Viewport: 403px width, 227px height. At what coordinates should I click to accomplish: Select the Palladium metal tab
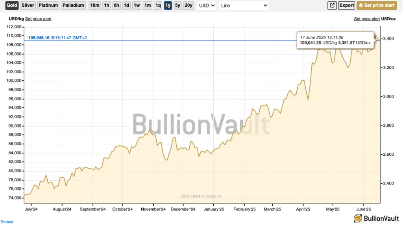click(73, 6)
